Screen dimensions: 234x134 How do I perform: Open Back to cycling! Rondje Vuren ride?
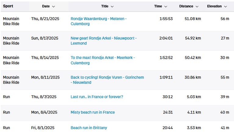click(107, 80)
